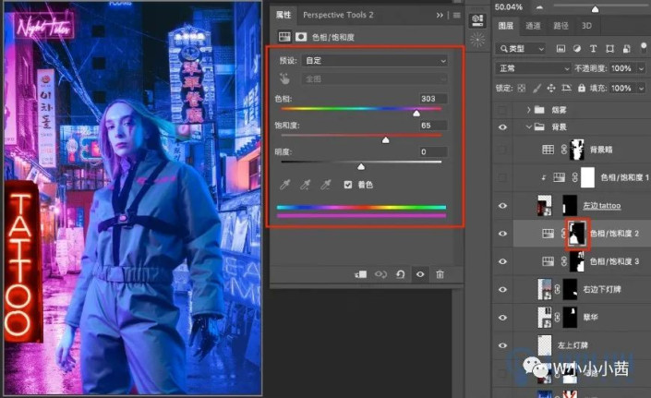Toggle layer filtering on/off switch
The image size is (651, 398).
coord(644,46)
